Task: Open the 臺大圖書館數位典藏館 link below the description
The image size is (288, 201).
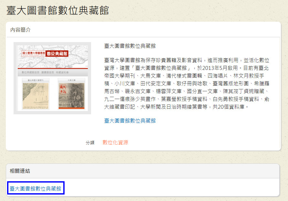Action: pyautogui.click(x=130, y=120)
